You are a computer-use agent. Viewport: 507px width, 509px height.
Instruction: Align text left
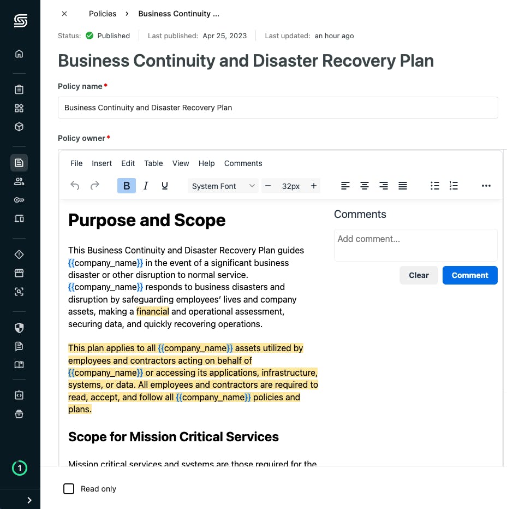[345, 186]
